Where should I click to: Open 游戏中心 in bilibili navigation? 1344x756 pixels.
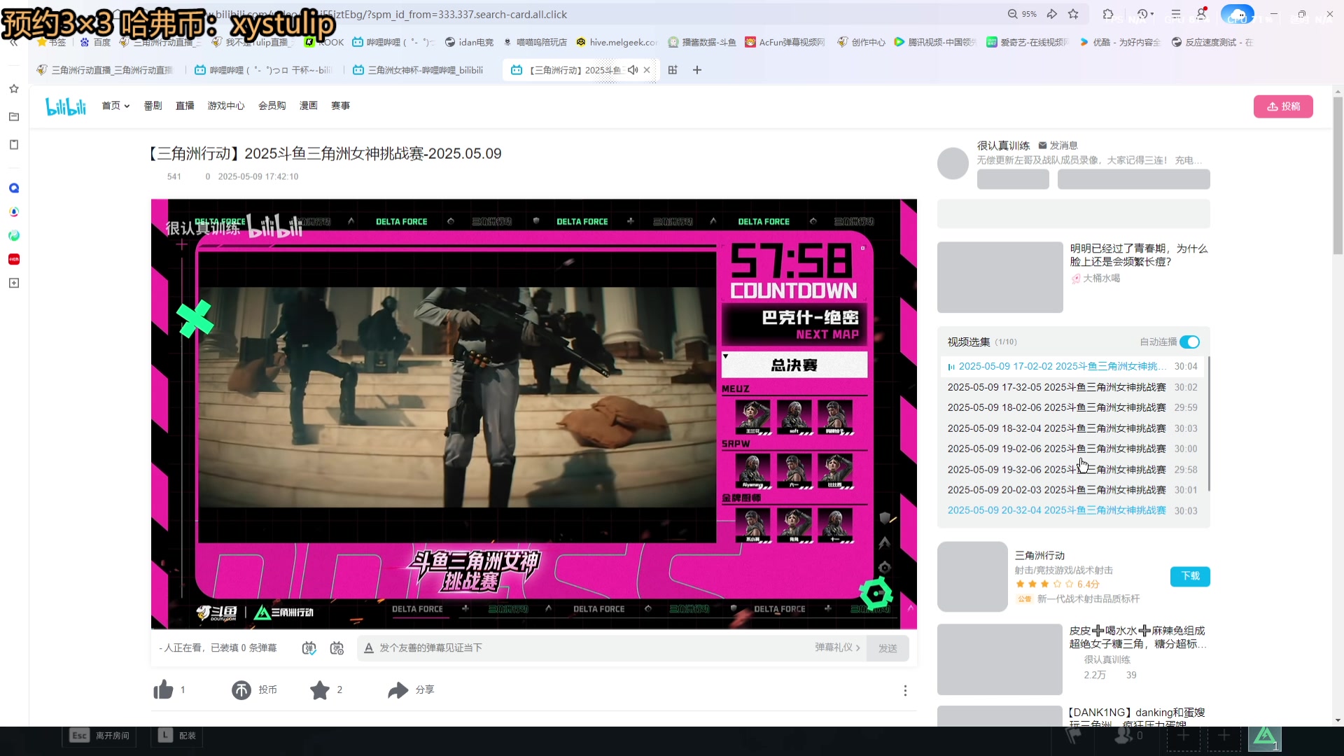226,106
